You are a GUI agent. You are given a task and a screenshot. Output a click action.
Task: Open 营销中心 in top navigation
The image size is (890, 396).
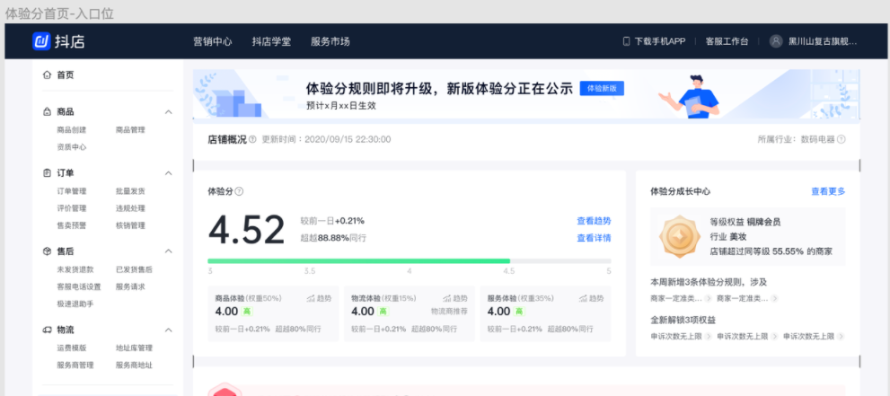213,41
